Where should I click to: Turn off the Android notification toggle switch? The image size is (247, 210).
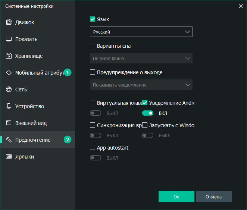pyautogui.click(x=148, y=113)
